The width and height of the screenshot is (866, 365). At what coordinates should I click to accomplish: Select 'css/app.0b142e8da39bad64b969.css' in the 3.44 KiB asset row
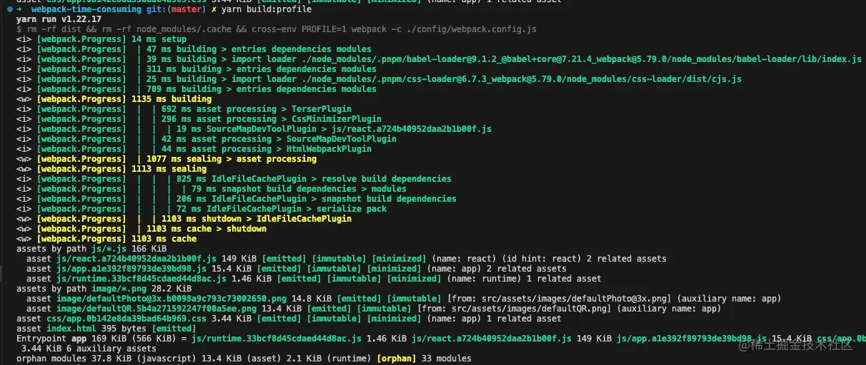click(126, 319)
